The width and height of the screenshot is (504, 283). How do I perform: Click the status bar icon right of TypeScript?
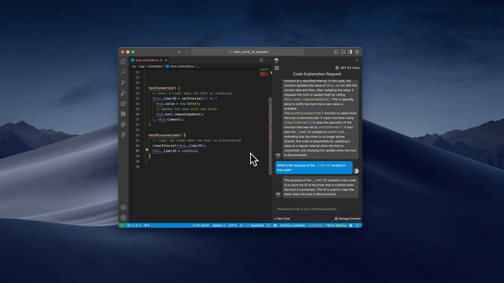268,225
